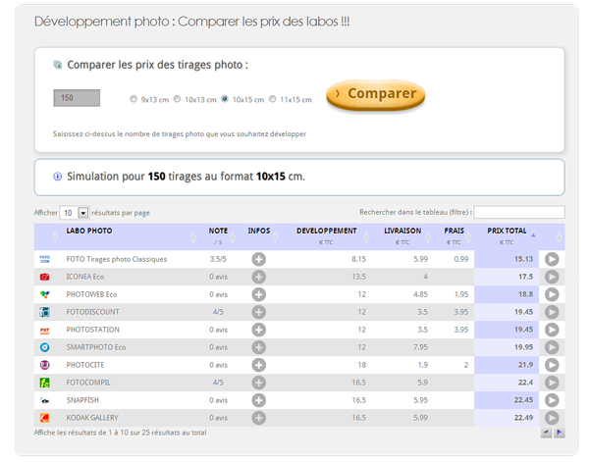The width and height of the screenshot is (589, 462).
Task: Open info plus icon for KODAK GALLERY
Action: 258,418
